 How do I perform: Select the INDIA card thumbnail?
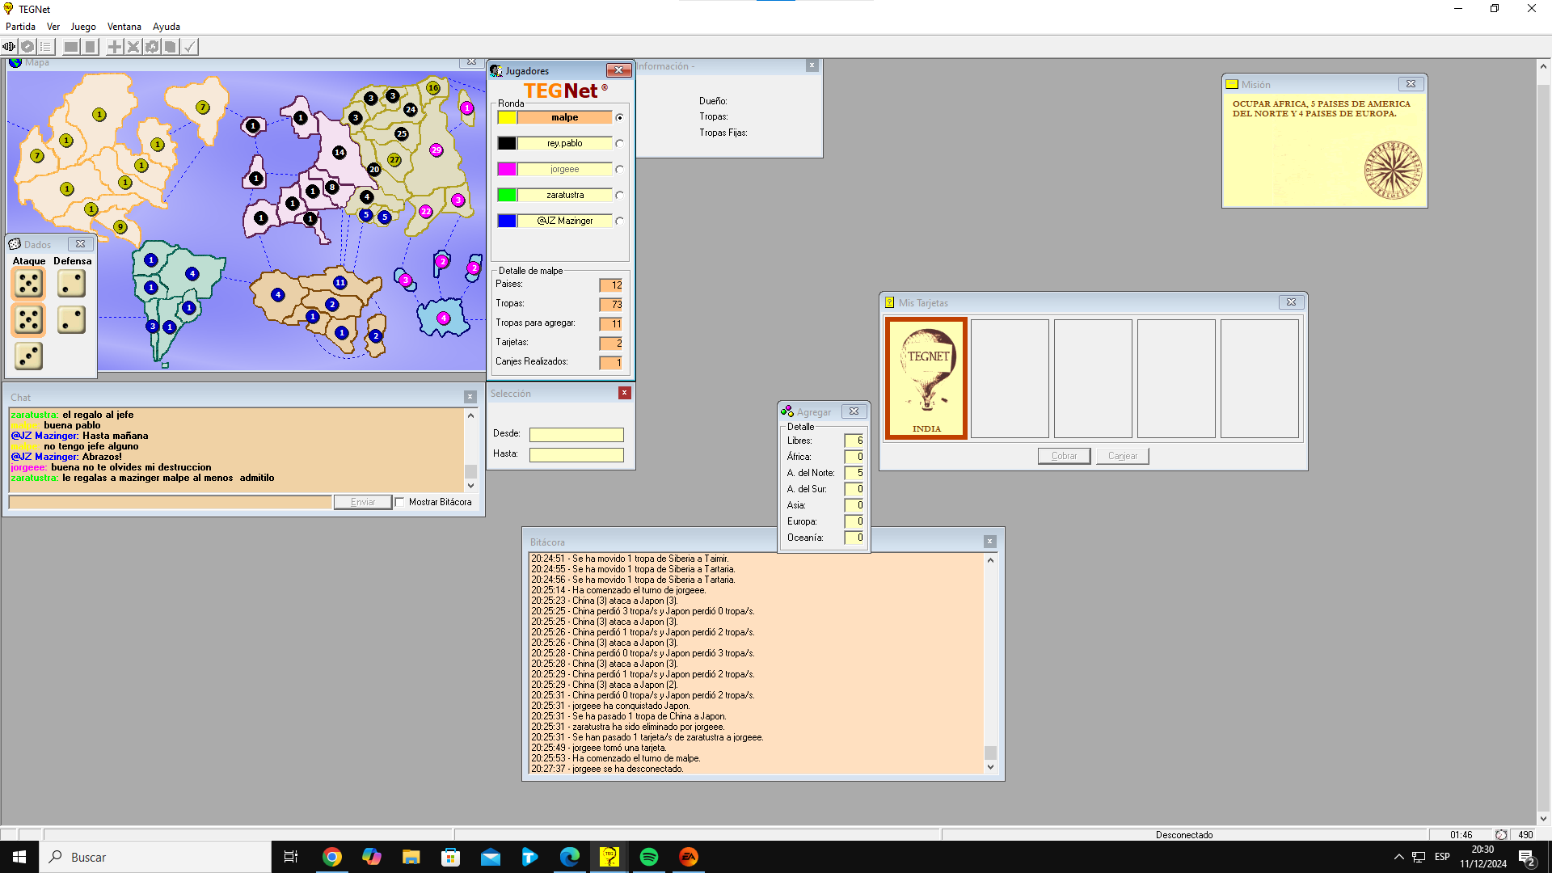926,378
